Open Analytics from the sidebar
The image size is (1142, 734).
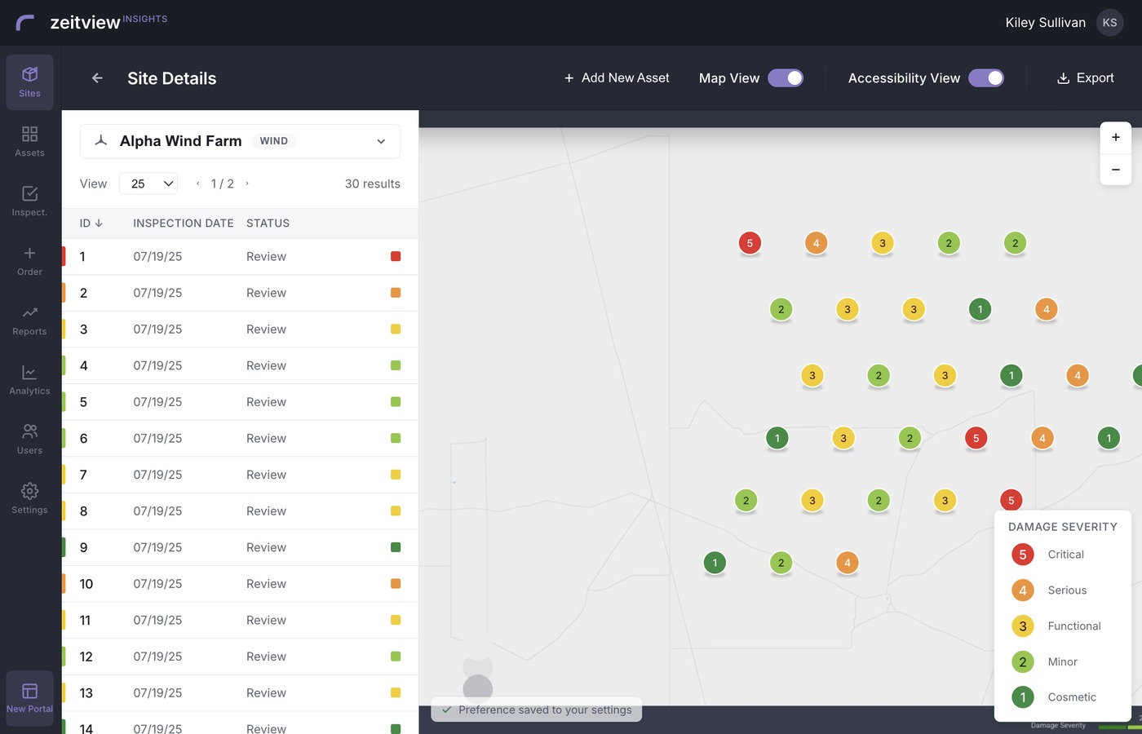tap(29, 380)
